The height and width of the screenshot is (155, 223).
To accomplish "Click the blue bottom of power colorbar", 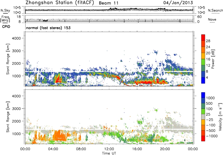I will click(x=203, y=80).
